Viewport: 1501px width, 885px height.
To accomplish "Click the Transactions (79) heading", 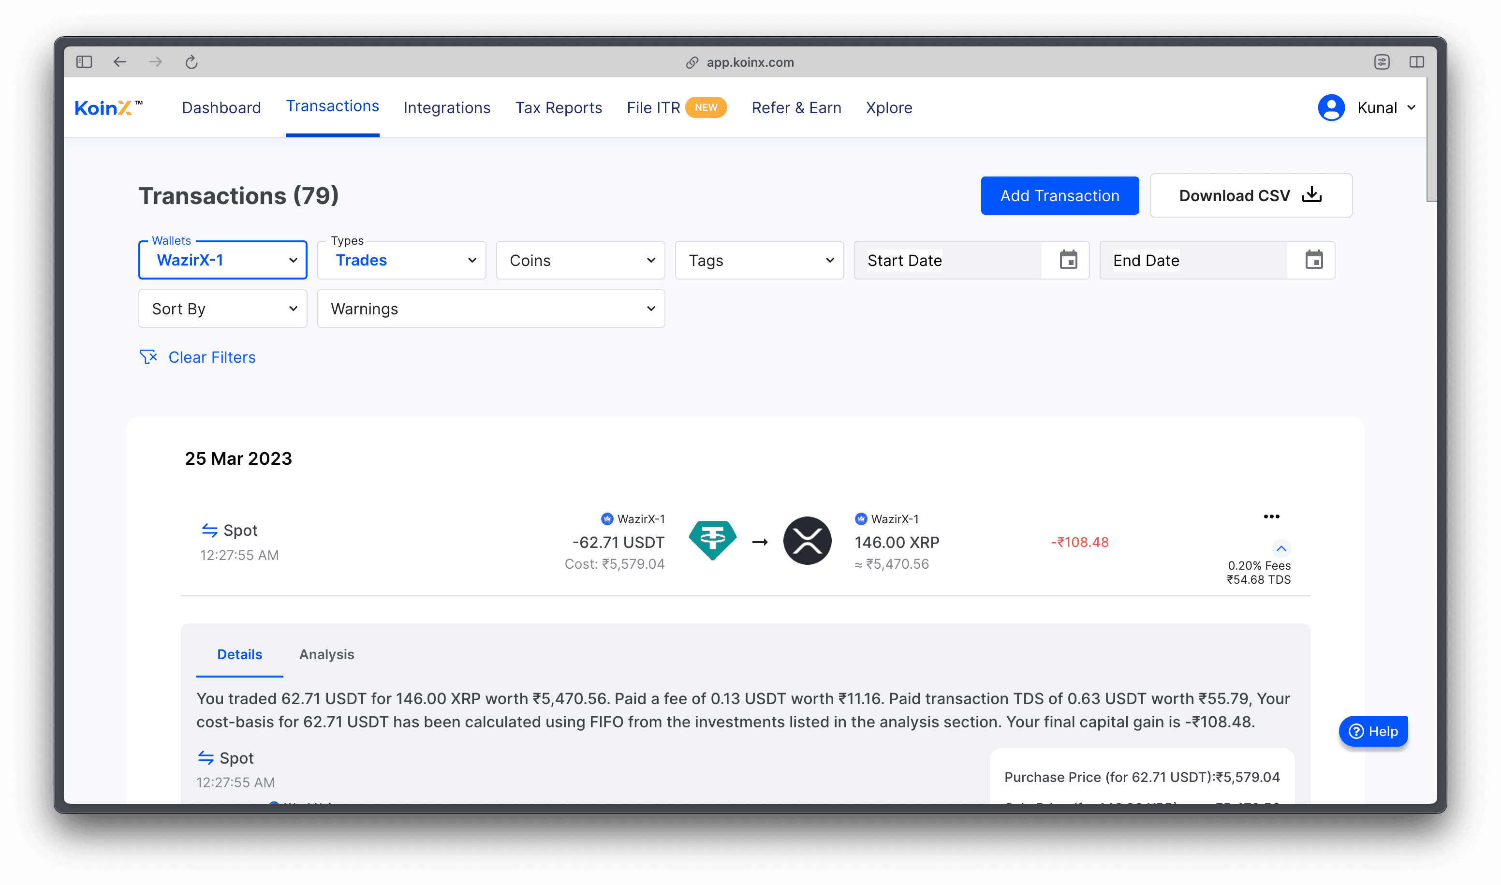I will tap(239, 195).
